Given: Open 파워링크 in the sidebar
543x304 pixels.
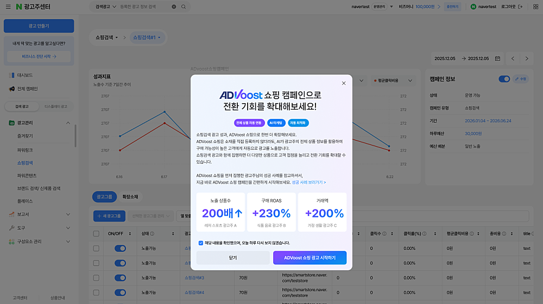Looking at the screenshot, I should click(x=25, y=150).
